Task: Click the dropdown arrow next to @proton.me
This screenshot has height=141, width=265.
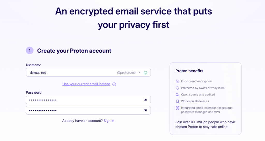Action: pyautogui.click(x=139, y=73)
